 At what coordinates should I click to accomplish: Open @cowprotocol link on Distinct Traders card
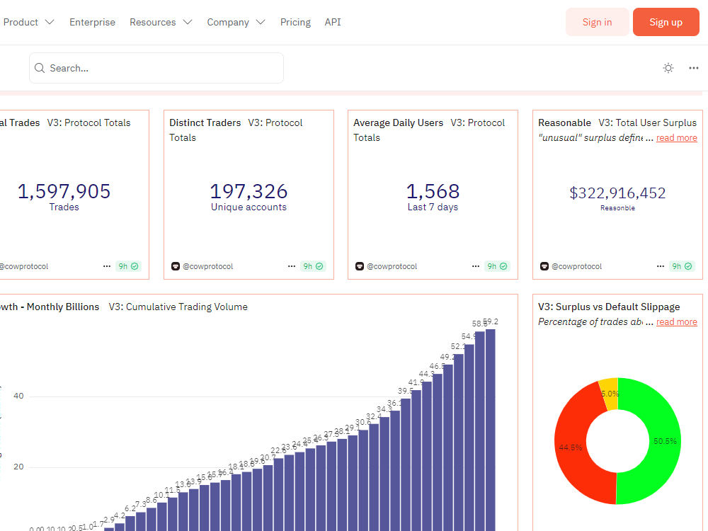pos(207,266)
